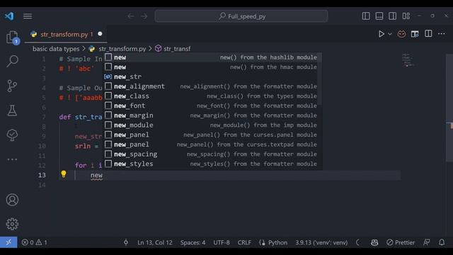The width and height of the screenshot is (453, 255).
Task: Click 'CRLF' end of line sequence
Action: point(244,242)
